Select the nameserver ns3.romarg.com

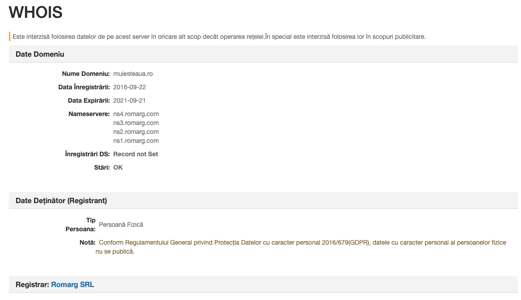tap(136, 122)
